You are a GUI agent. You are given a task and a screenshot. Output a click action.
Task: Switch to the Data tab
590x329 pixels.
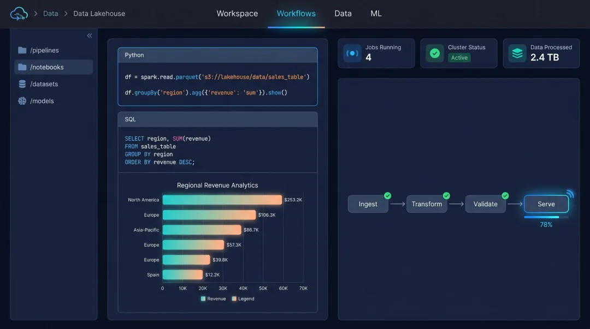[x=343, y=14]
